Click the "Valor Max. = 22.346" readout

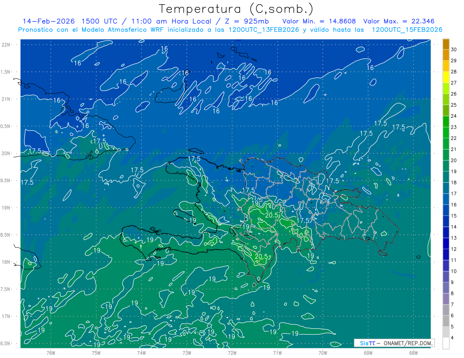[399, 21]
